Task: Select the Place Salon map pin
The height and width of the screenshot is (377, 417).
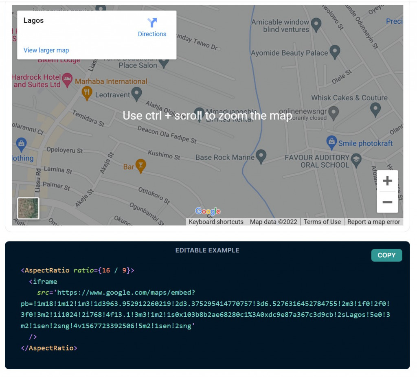Action: 164,64
